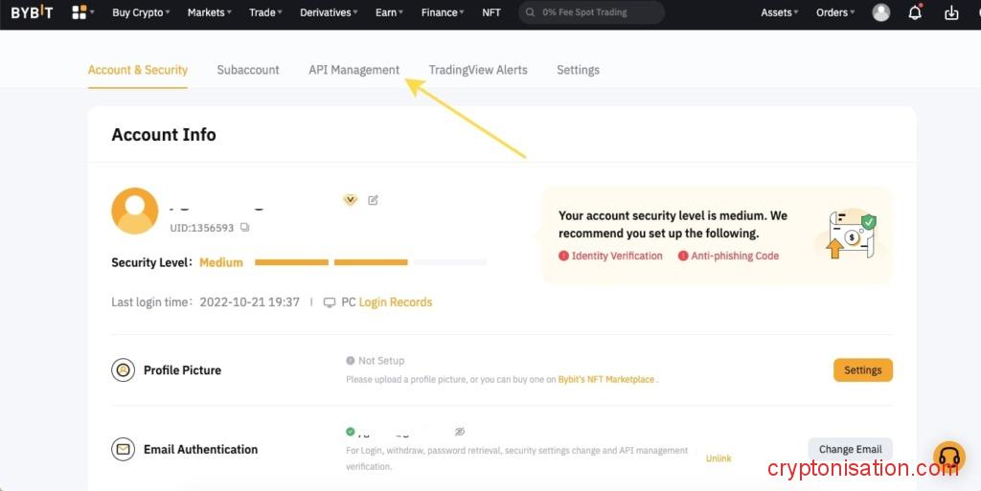The width and height of the screenshot is (981, 491).
Task: Click the Profile Picture label
Action: (182, 369)
